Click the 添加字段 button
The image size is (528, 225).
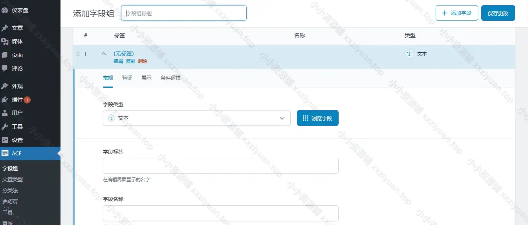(x=456, y=13)
